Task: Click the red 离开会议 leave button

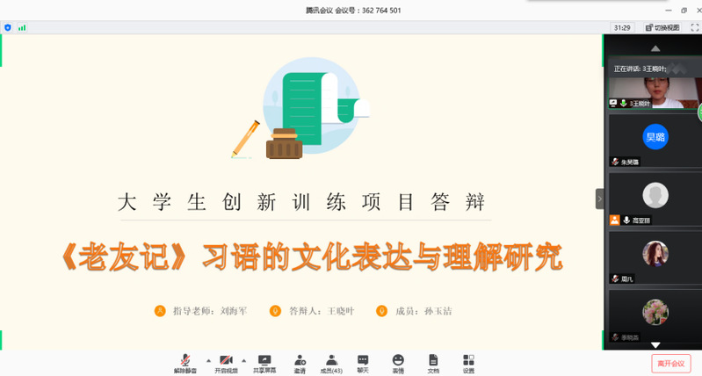Action: pos(670,363)
